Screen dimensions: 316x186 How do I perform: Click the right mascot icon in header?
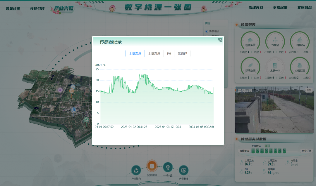coord(204,8)
